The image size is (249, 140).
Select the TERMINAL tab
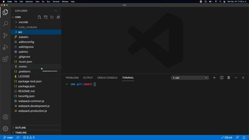pos(128,78)
